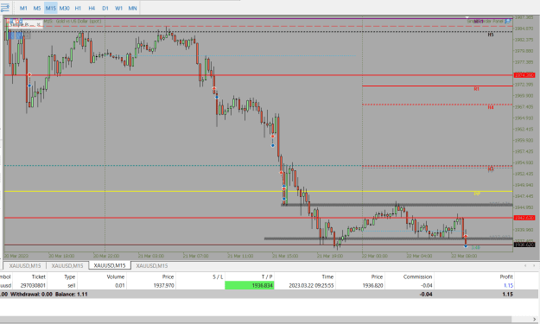The image size is (540, 324).
Task: Click the red 1974.300 price level label
Action: 524,75
